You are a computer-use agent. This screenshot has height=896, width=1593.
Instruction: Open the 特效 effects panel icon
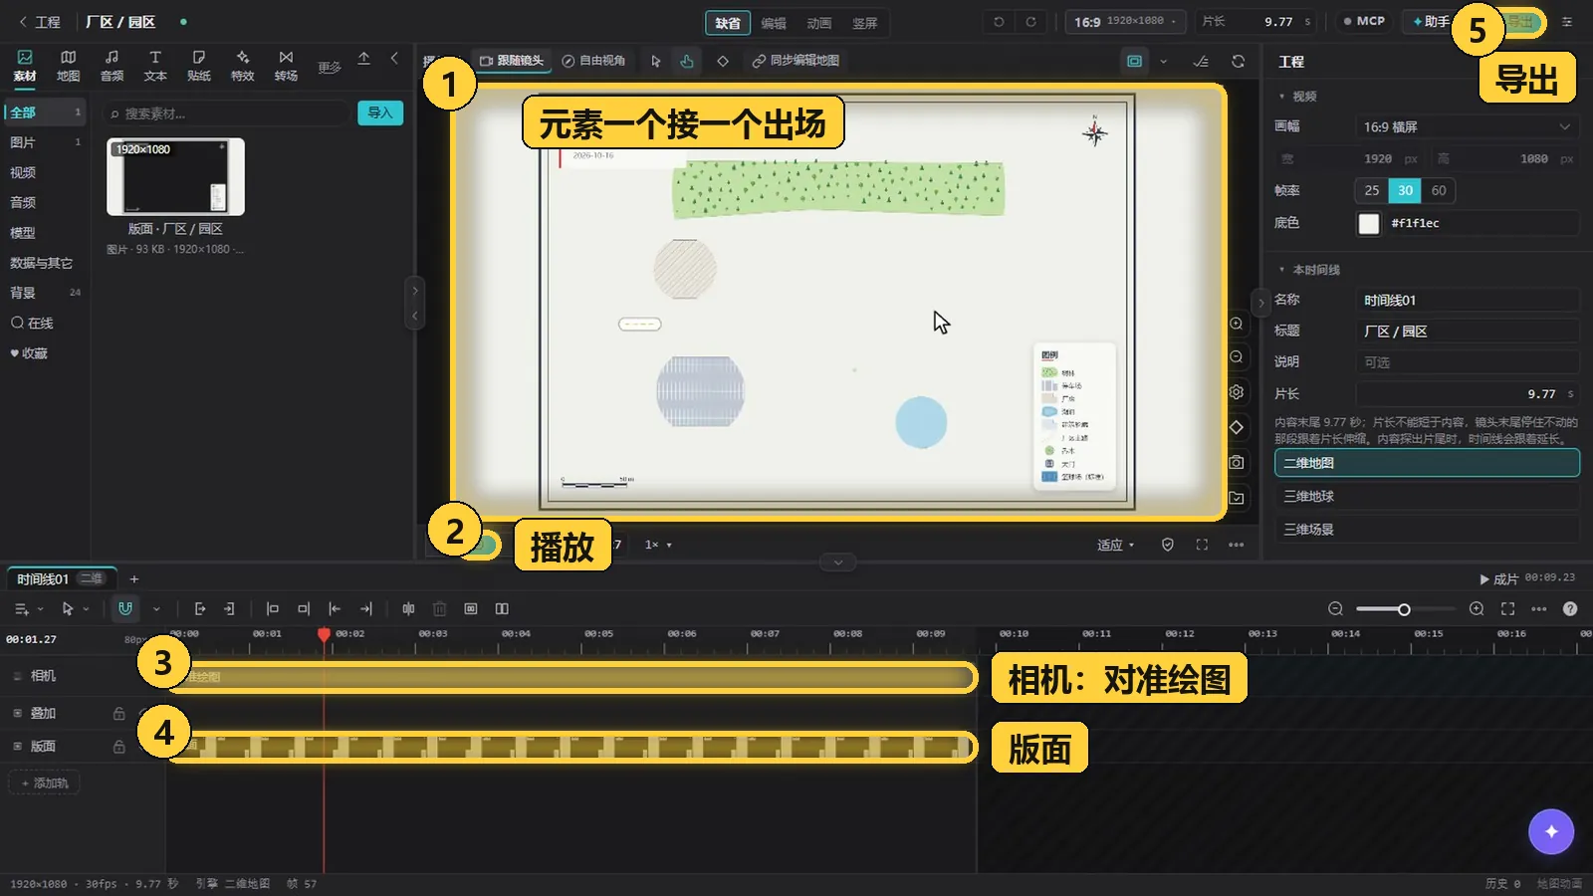pyautogui.click(x=242, y=66)
